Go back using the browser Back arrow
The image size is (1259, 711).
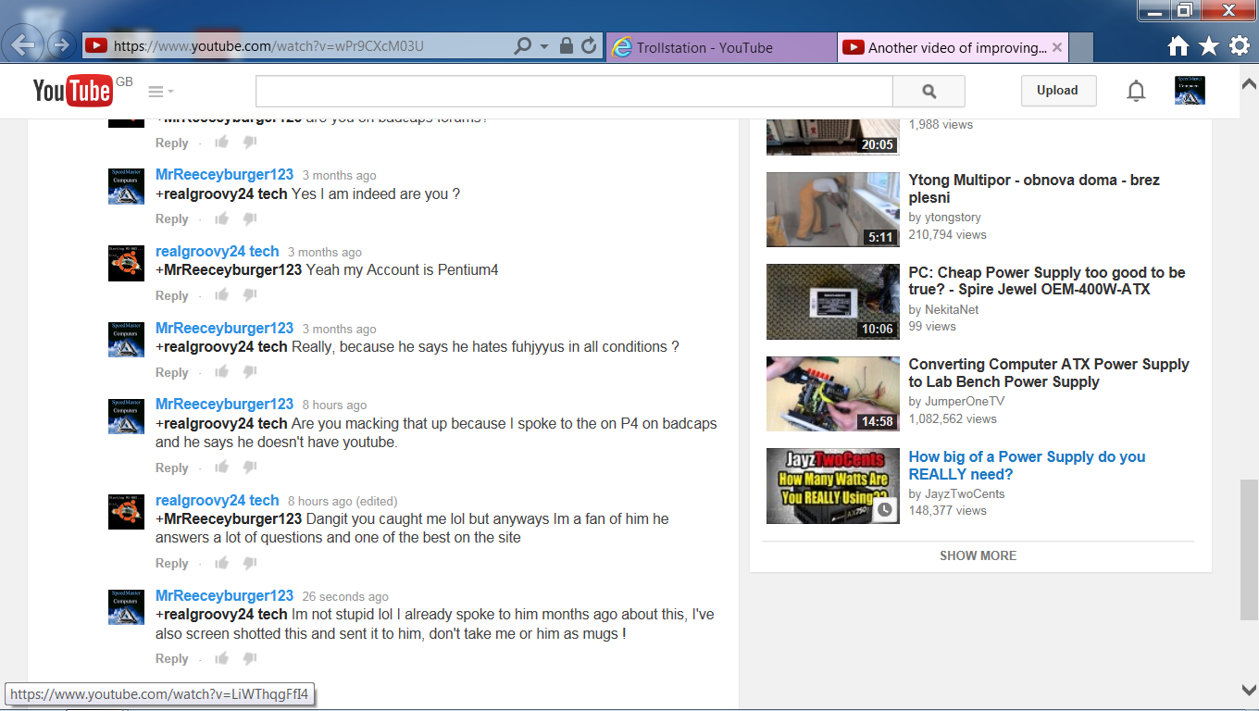click(23, 45)
